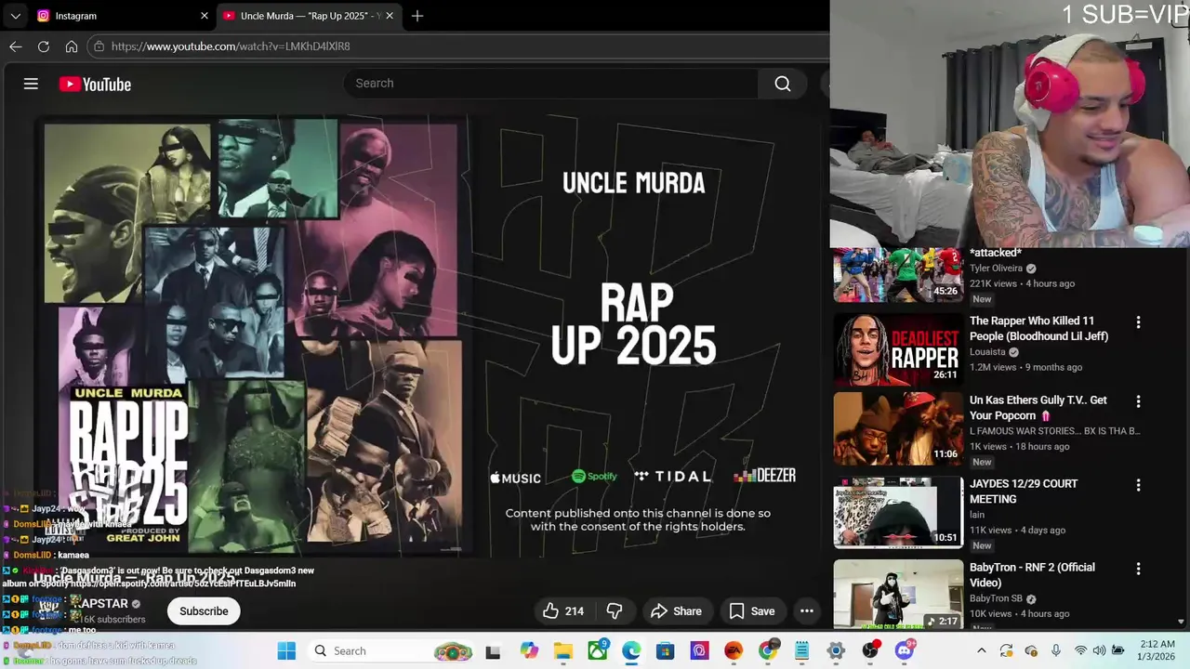Viewport: 1190px width, 669px height.
Task: Open more actions three-dot menu under video
Action: 807,610
